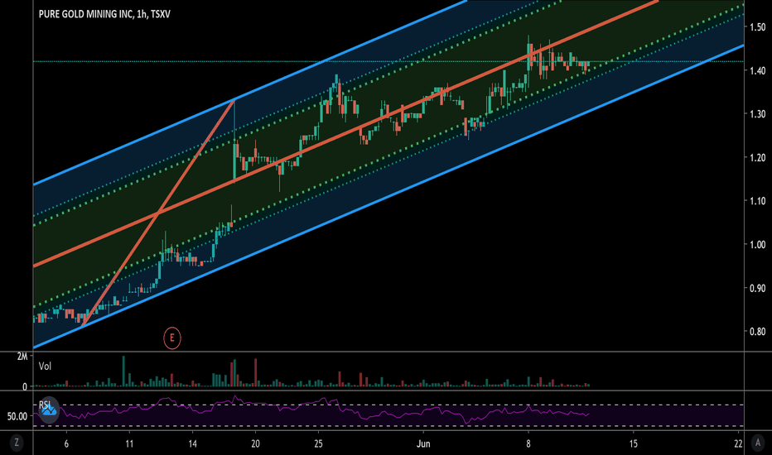
Task: Click the 0.90 price axis label
Action: (x=757, y=288)
